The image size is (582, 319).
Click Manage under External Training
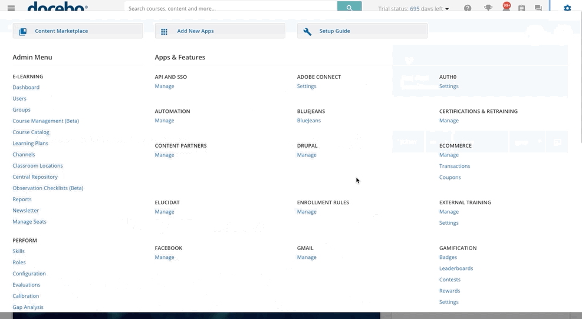(449, 211)
